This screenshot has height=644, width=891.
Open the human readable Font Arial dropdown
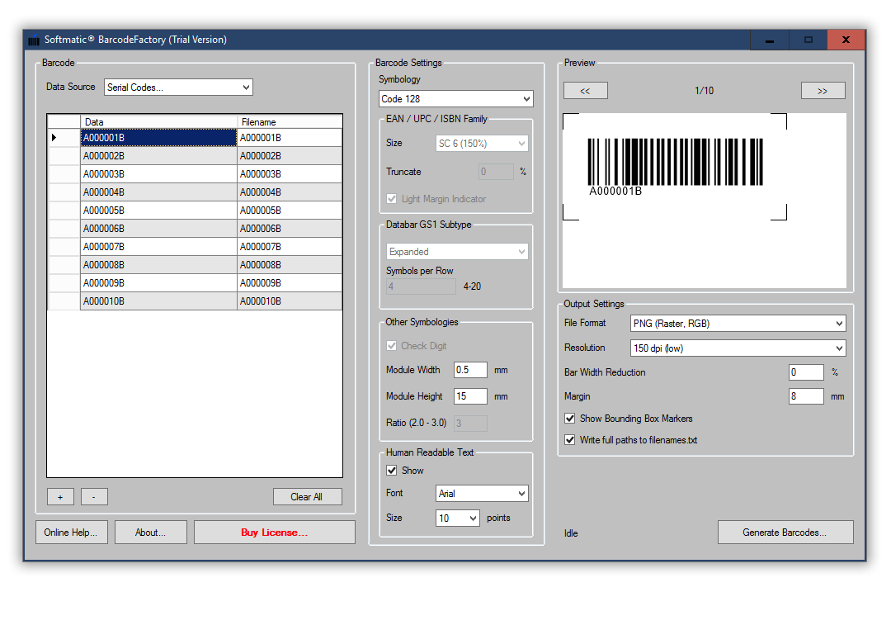click(x=482, y=493)
